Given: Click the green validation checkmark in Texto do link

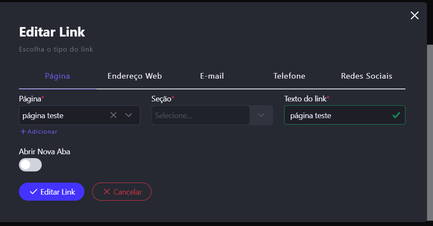Looking at the screenshot, I should tap(396, 115).
